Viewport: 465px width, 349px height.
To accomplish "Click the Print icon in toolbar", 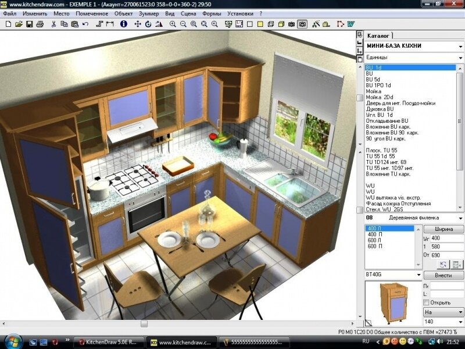I will [x=40, y=24].
